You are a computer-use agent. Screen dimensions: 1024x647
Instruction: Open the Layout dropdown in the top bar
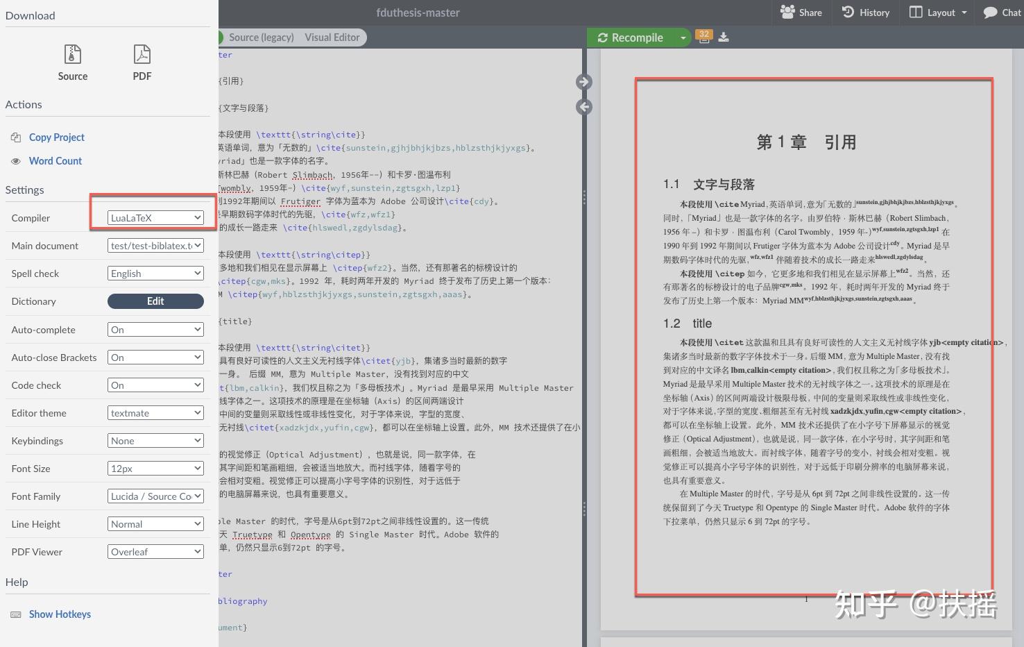(937, 12)
